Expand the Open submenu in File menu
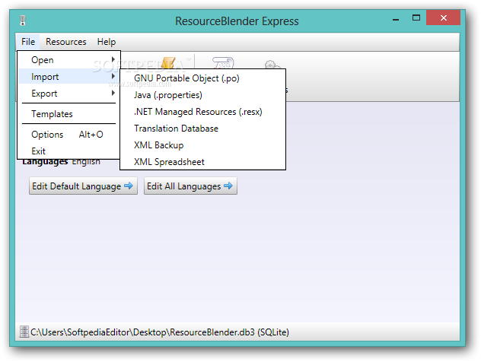Image resolution: width=481 pixels, height=362 pixels. coord(69,60)
